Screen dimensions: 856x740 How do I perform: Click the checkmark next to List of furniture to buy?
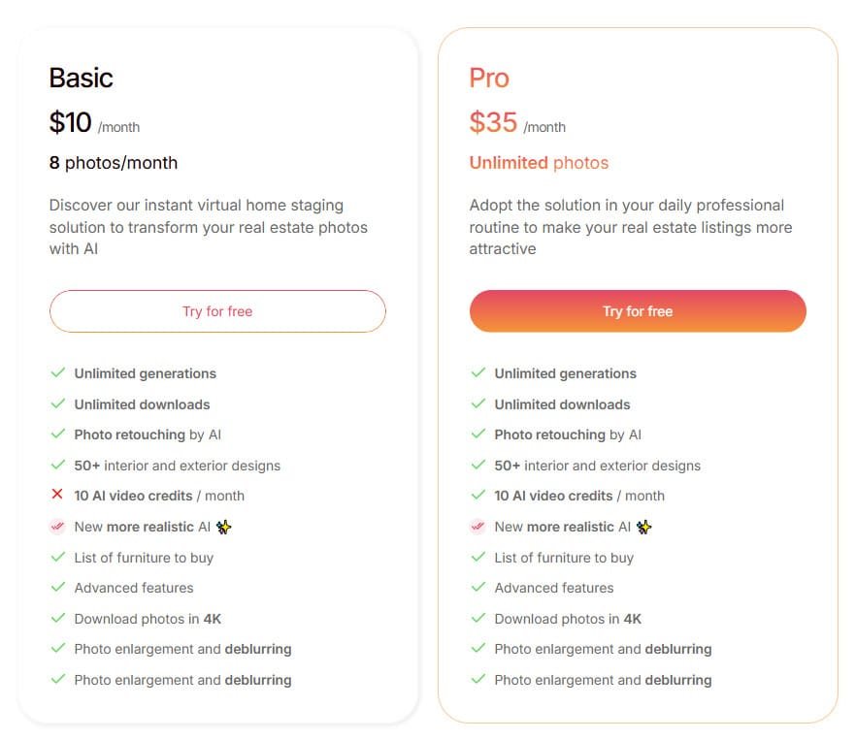point(58,558)
